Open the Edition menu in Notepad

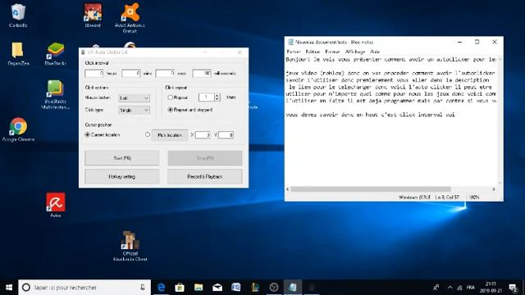pos(313,52)
